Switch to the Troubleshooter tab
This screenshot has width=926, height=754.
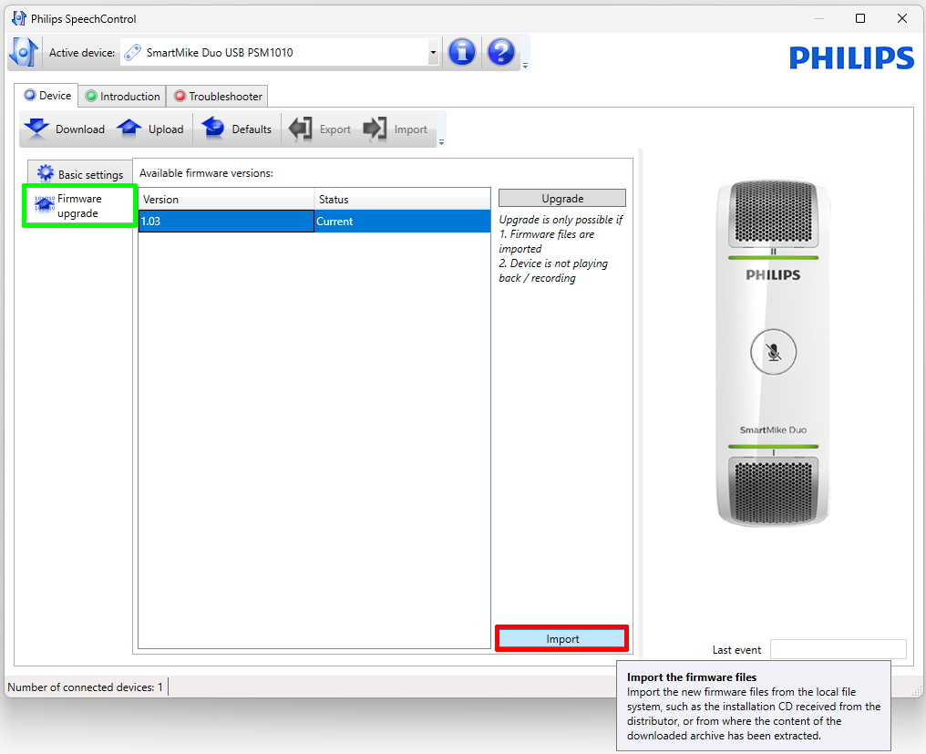click(217, 97)
